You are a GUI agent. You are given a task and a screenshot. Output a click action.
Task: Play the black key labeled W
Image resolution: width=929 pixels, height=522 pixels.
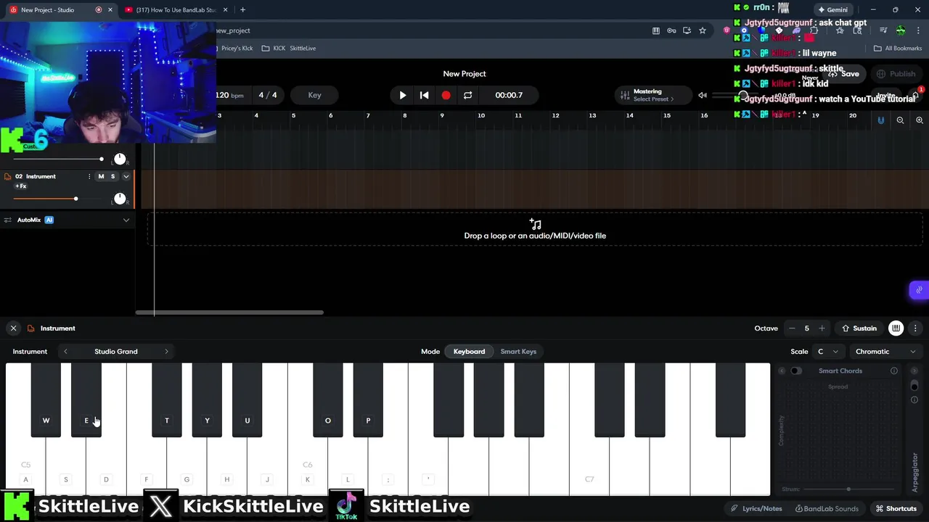46,400
